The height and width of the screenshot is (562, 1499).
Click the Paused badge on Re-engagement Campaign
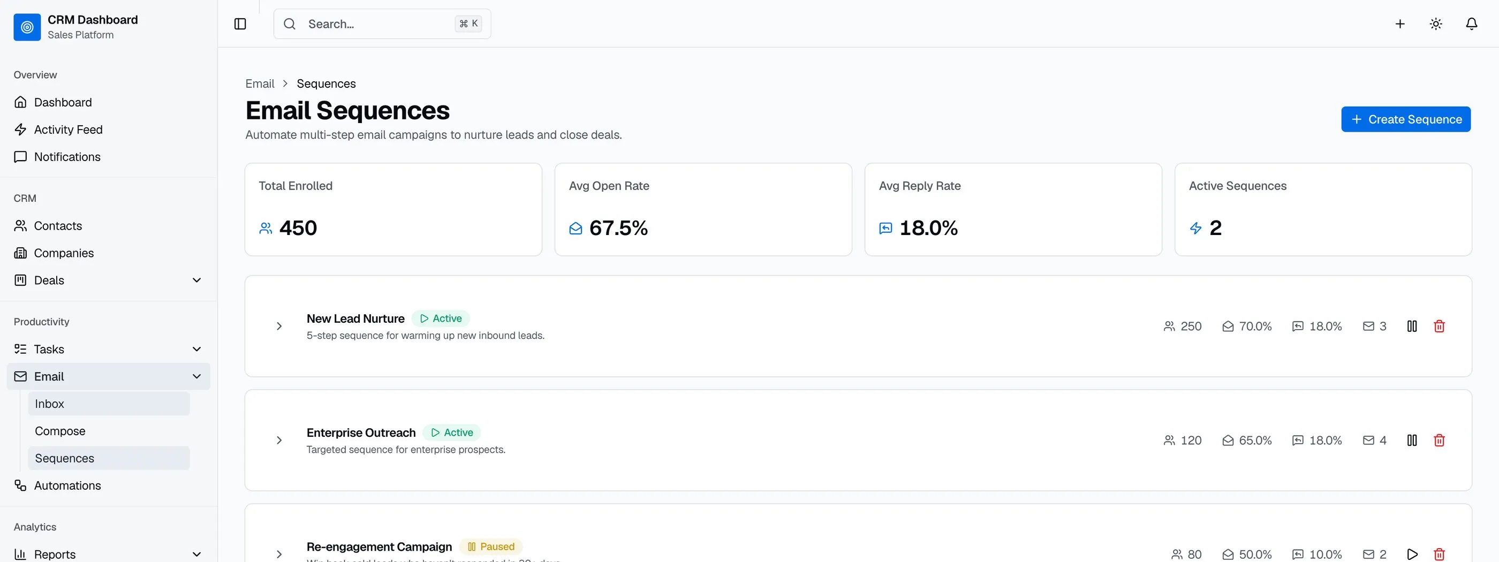point(490,546)
